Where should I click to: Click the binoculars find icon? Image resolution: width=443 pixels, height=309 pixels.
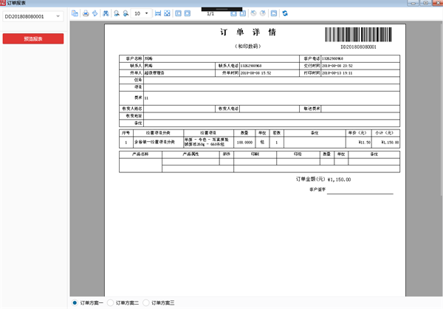pyautogui.click(x=106, y=13)
